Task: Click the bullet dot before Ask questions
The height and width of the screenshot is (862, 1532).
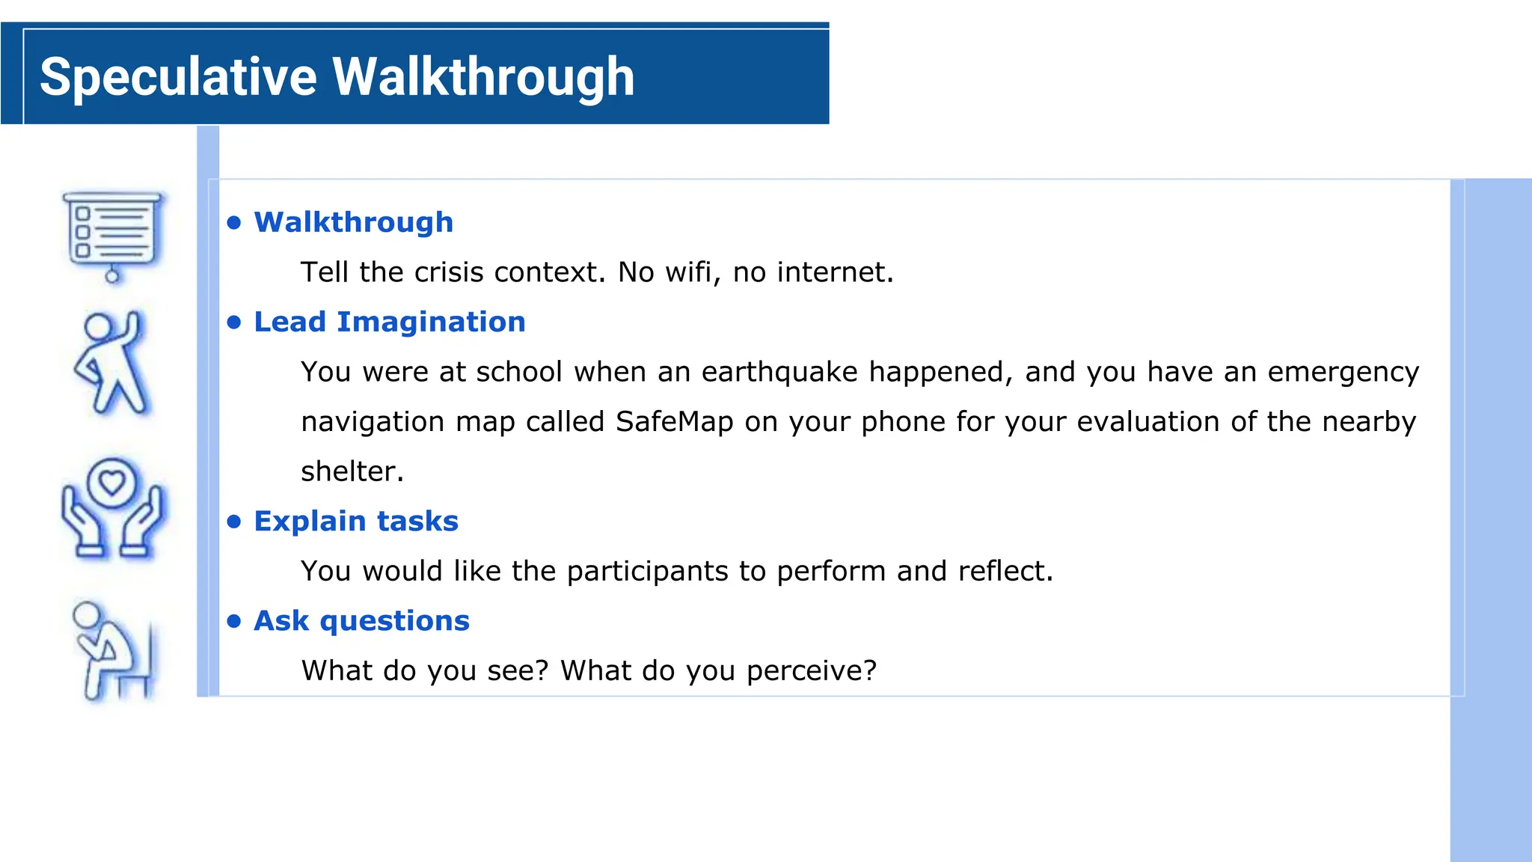Action: (x=234, y=621)
